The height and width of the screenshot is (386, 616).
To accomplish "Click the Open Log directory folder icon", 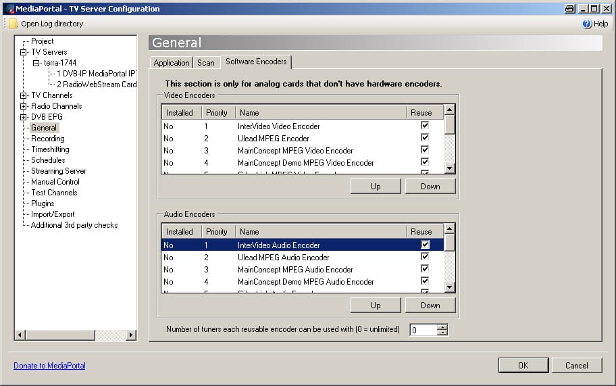I will [x=13, y=24].
